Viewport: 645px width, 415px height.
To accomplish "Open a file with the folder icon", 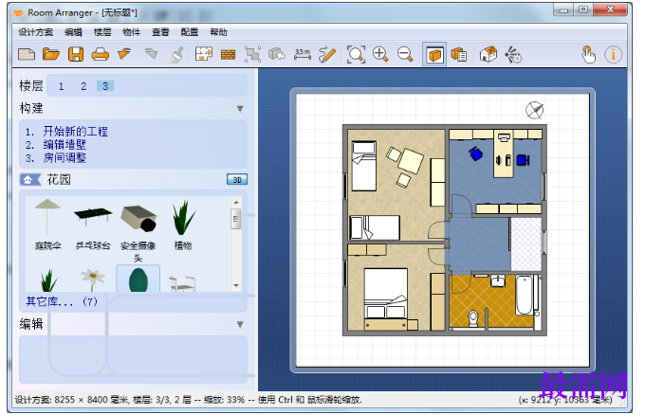I will [51, 54].
